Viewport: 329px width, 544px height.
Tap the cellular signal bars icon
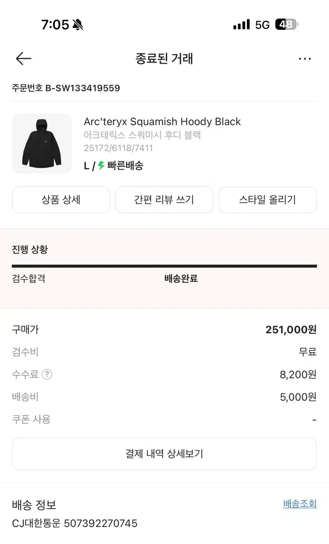(x=242, y=24)
